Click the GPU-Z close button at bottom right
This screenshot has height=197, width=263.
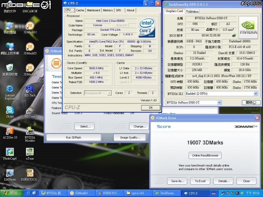251,103
